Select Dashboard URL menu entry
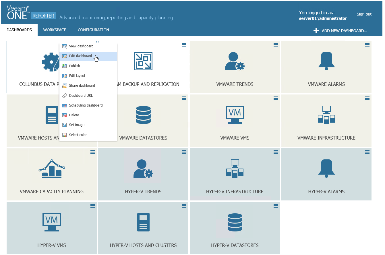The width and height of the screenshot is (385, 255). tap(88, 96)
